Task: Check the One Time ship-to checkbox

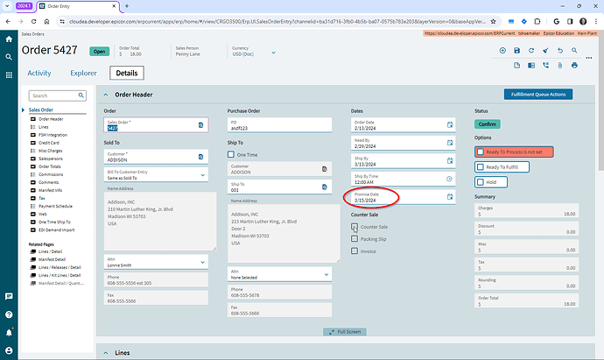Action: tap(231, 154)
